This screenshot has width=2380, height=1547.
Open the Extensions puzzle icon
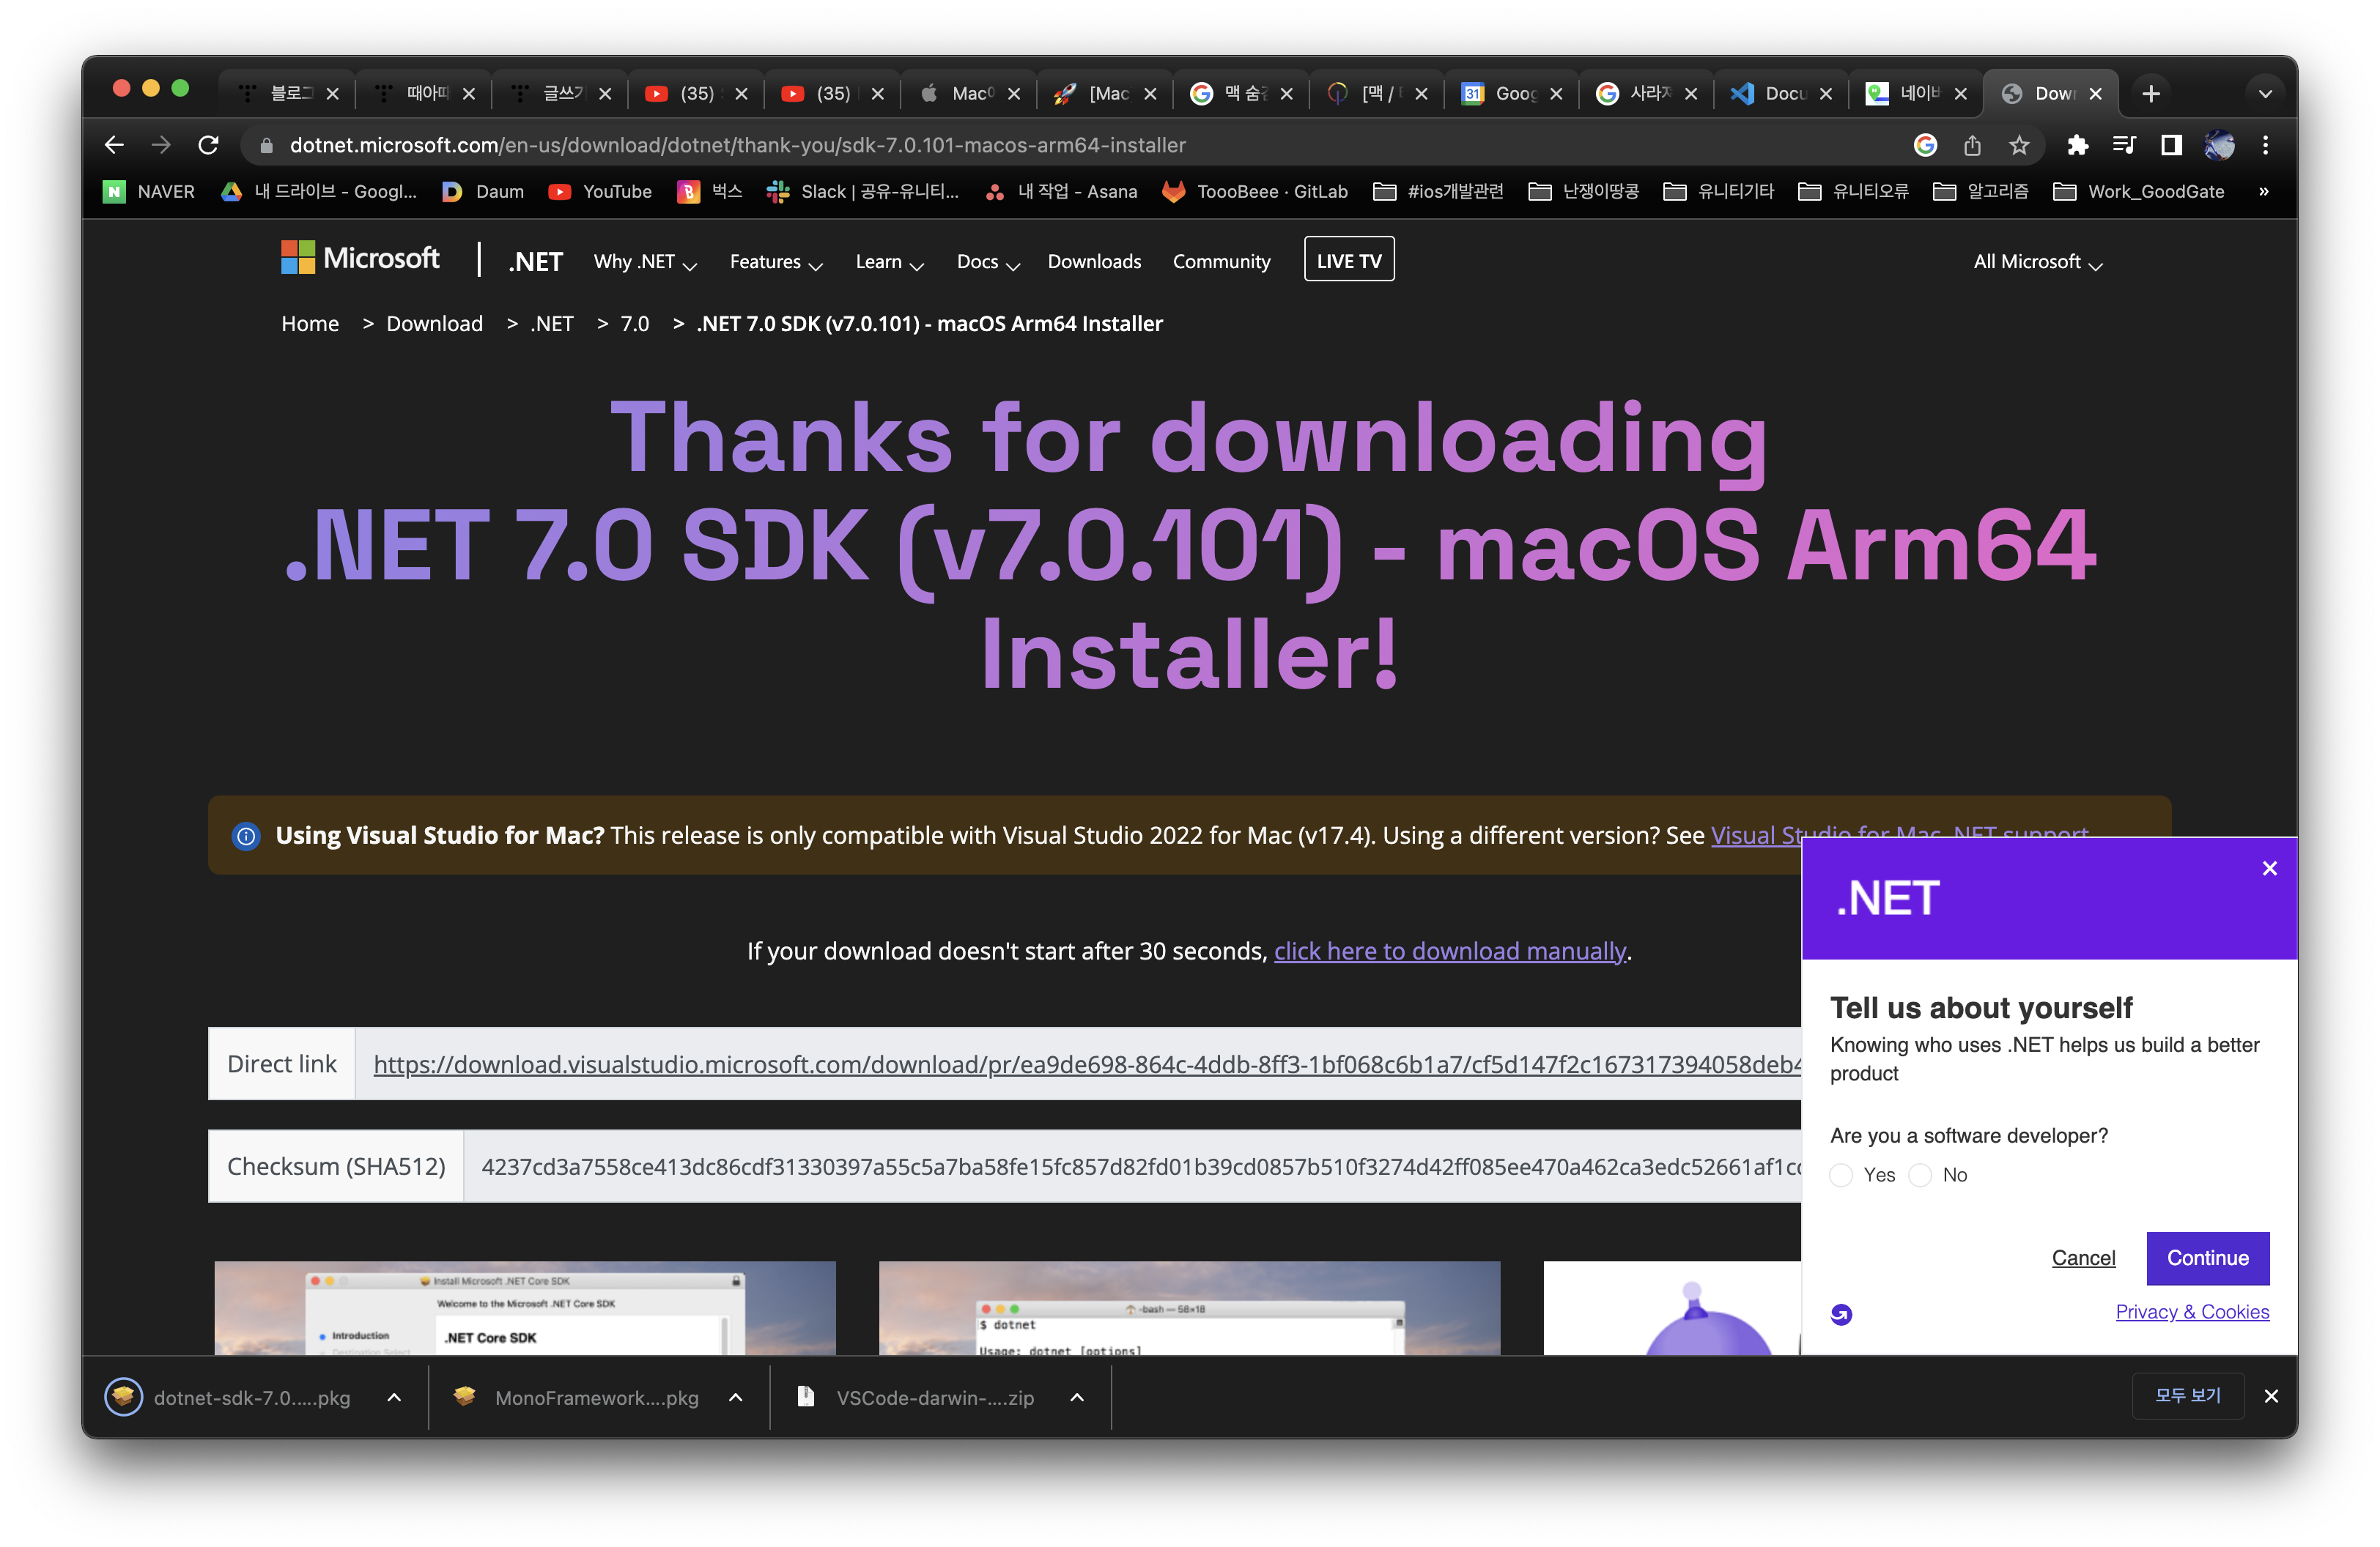(x=2077, y=145)
